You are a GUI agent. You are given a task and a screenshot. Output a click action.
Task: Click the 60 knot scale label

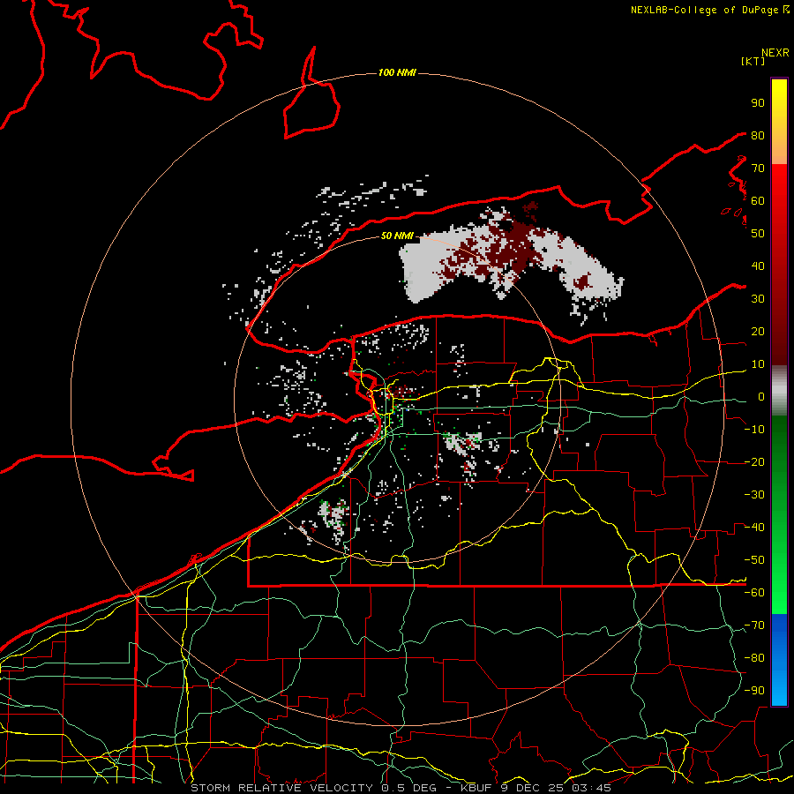(758, 200)
